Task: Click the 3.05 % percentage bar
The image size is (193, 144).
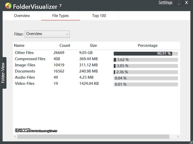Action: [x=146, y=66]
